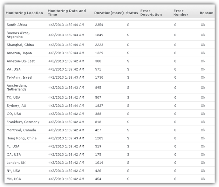Select Error Number 0 in Frankfurt row
The height and width of the screenshot is (187, 219).
point(175,122)
